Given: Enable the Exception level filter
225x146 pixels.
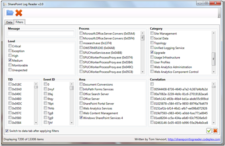Looking at the screenshot, I should [x=10, y=50].
